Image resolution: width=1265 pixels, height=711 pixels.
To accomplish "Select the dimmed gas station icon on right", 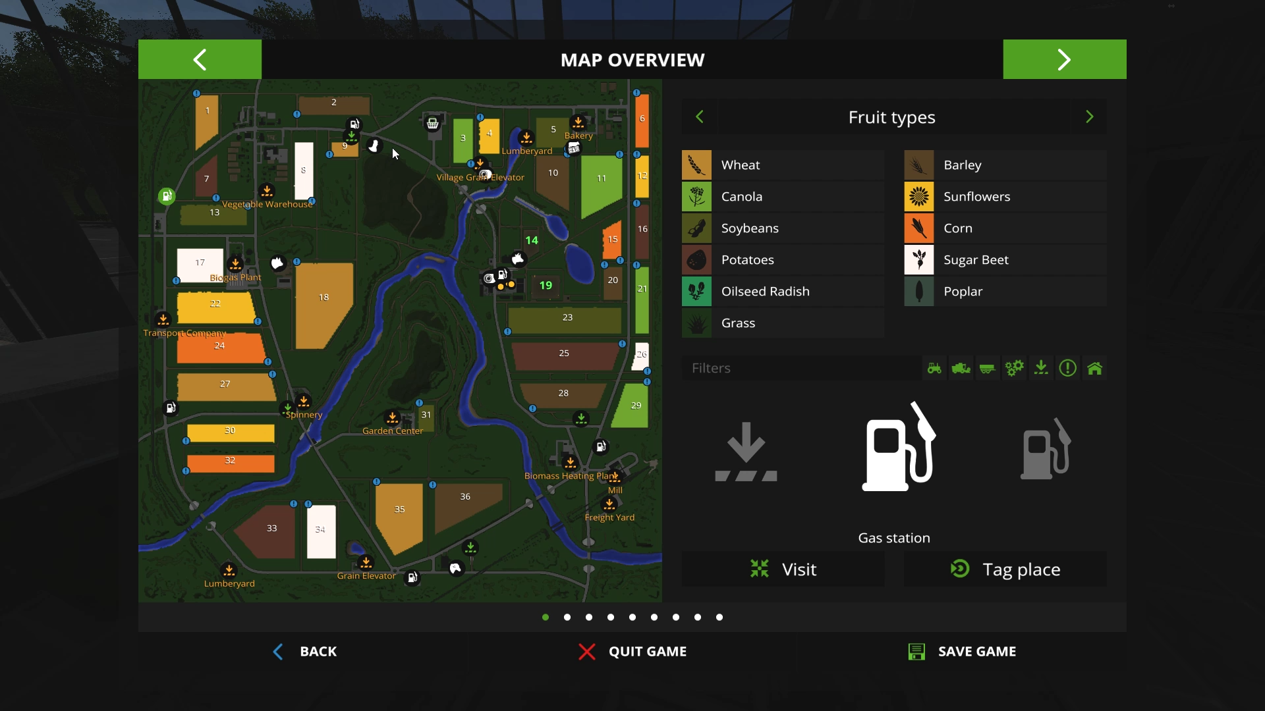I will pyautogui.click(x=1046, y=449).
